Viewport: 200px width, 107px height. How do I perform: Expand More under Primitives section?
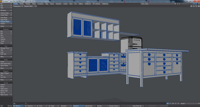pos(6,43)
